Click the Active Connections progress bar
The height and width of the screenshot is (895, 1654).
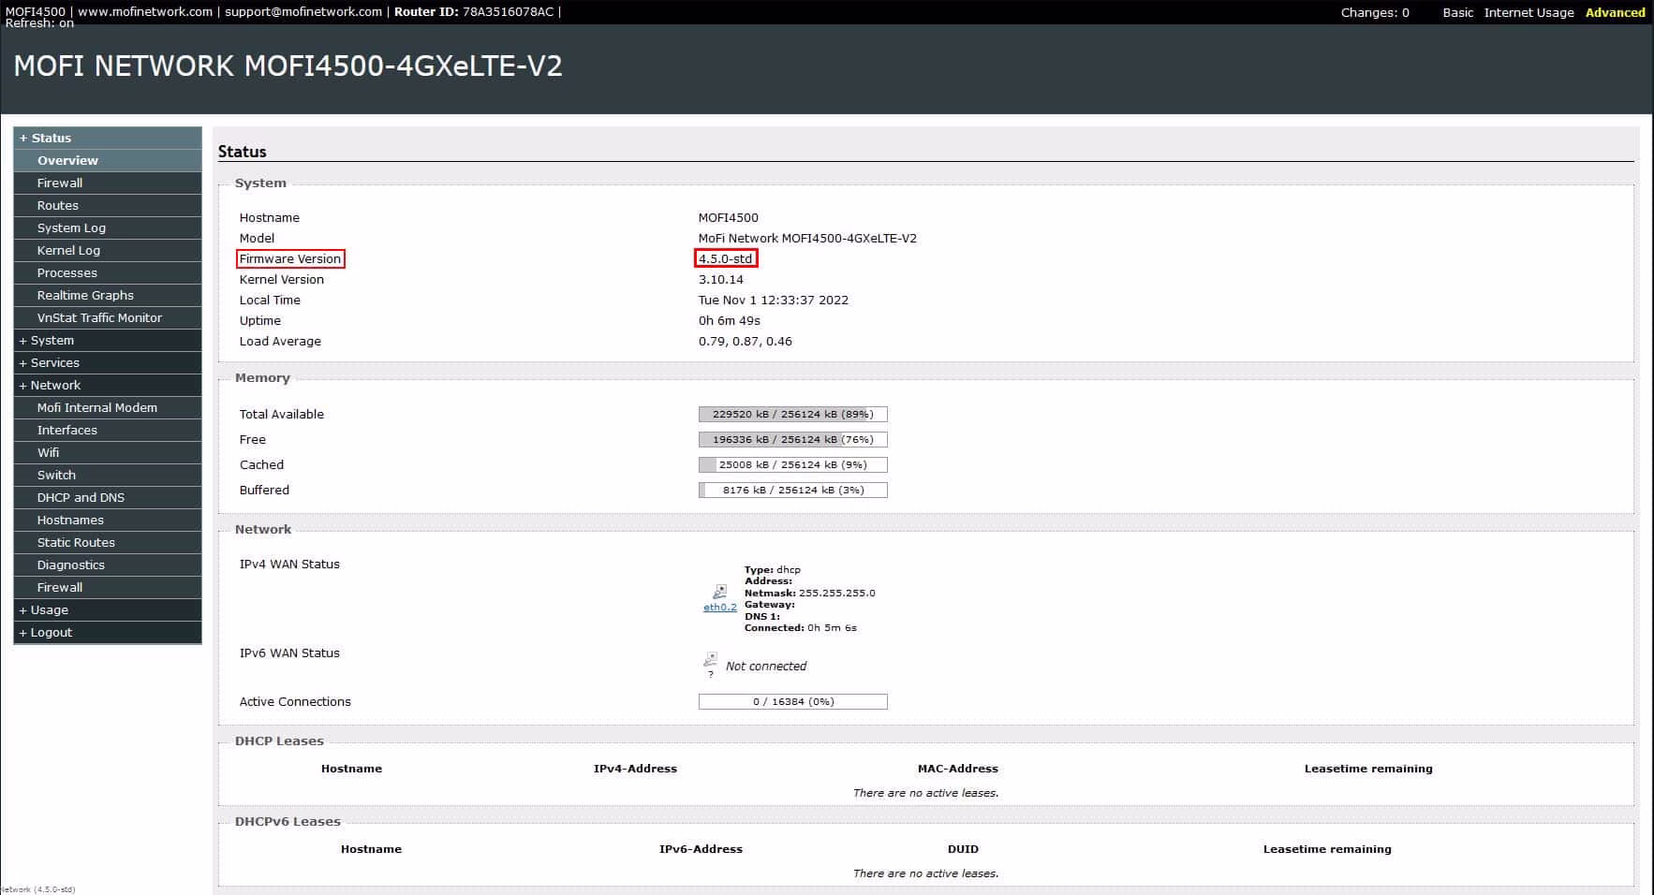tap(792, 701)
